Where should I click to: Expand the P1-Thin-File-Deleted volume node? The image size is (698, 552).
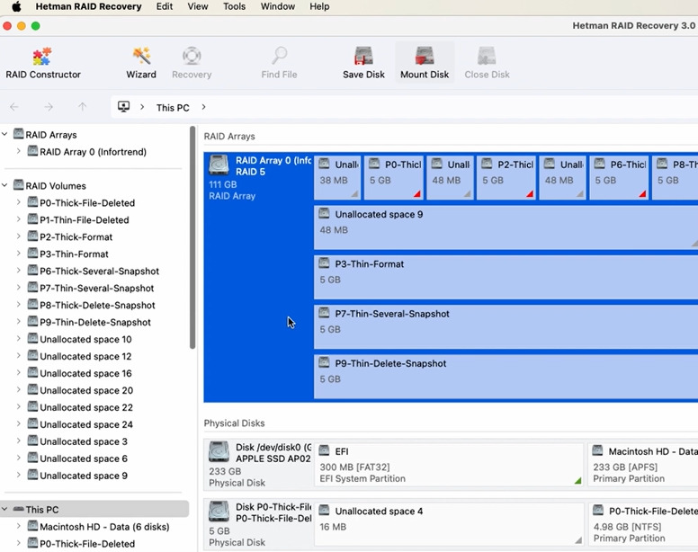tap(19, 219)
